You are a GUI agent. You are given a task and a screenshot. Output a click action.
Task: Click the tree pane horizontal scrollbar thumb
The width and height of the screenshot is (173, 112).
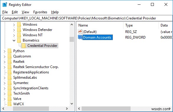(31, 108)
